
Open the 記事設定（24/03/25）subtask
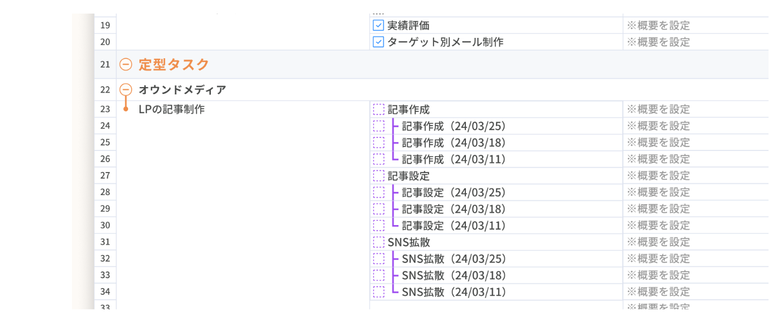click(x=453, y=192)
